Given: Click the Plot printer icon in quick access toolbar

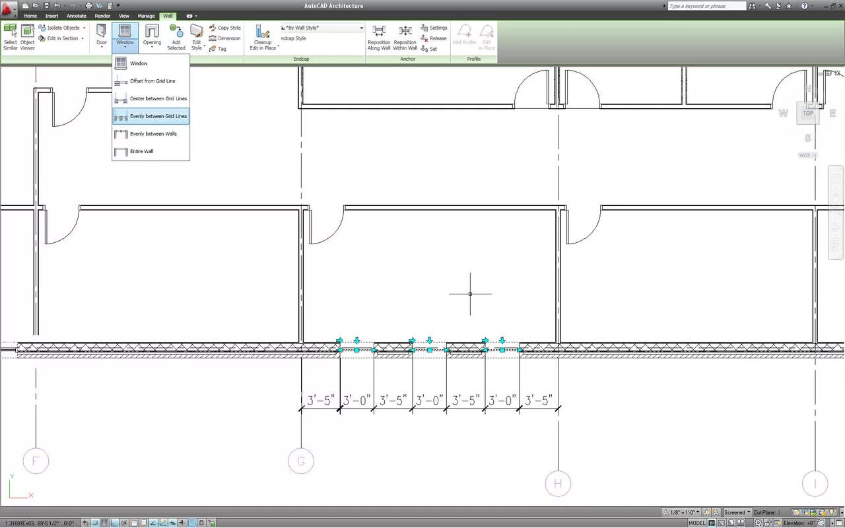Looking at the screenshot, I should (x=88, y=6).
